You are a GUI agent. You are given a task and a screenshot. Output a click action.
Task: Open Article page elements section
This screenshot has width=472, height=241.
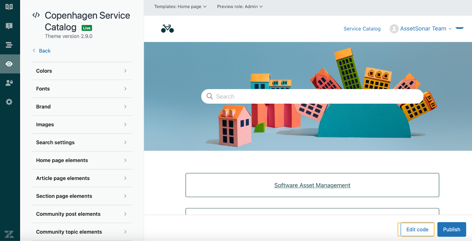click(x=82, y=178)
